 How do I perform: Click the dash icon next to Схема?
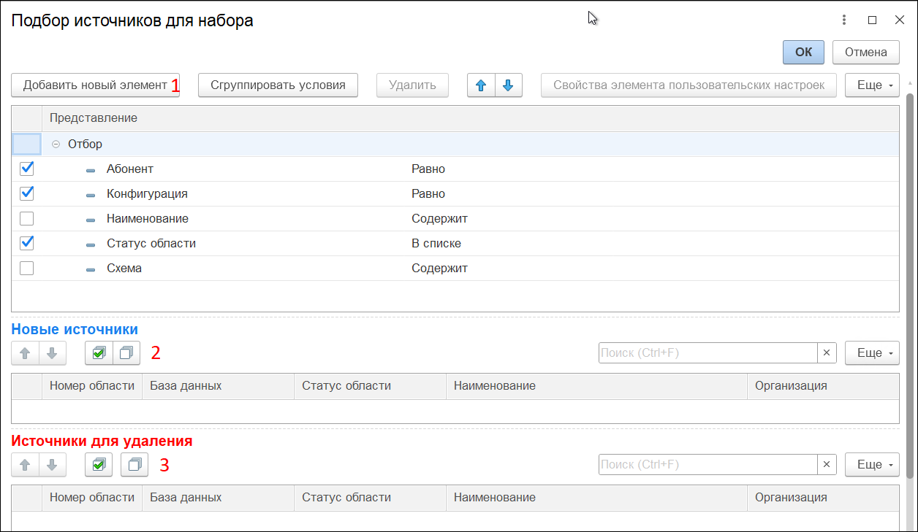(91, 269)
